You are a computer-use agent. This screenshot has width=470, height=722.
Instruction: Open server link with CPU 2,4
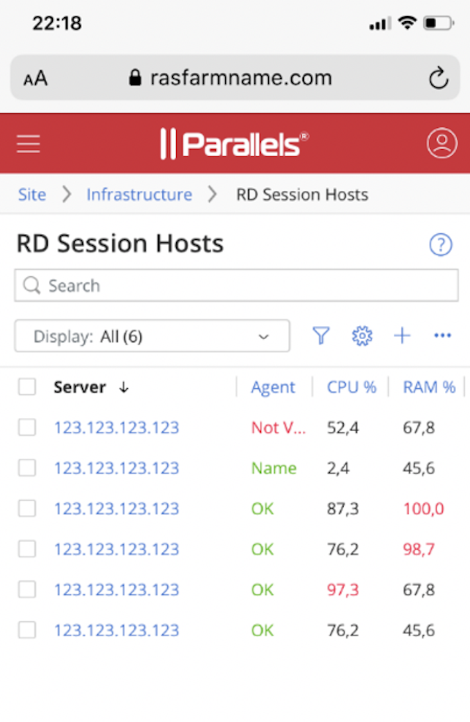pyautogui.click(x=117, y=468)
